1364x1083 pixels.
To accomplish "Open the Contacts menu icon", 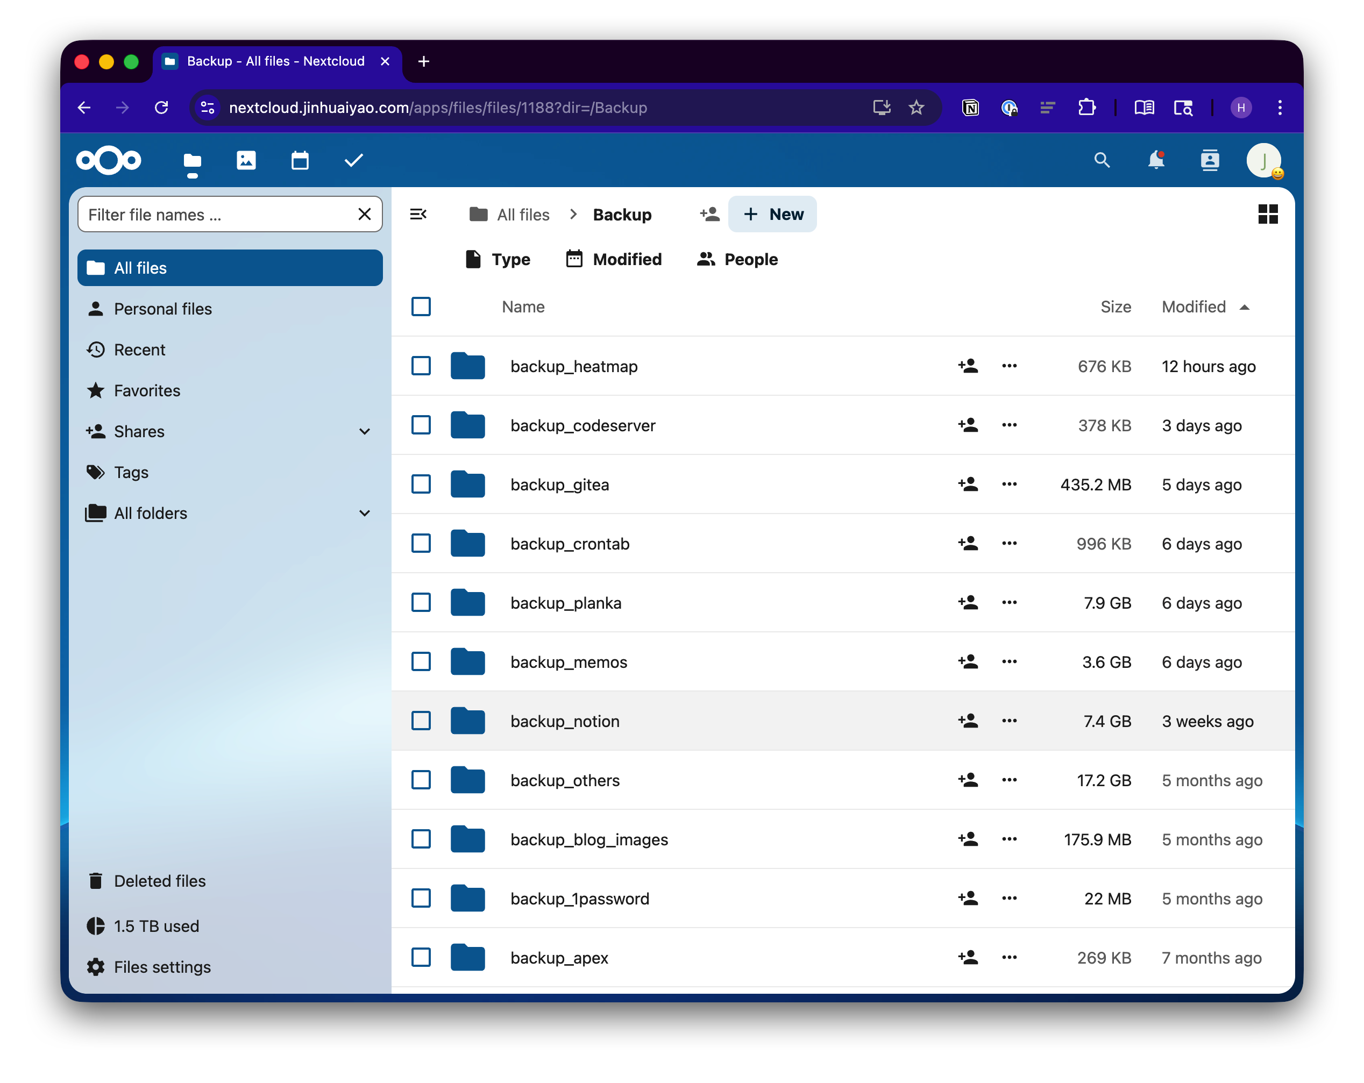I will pos(1210,161).
